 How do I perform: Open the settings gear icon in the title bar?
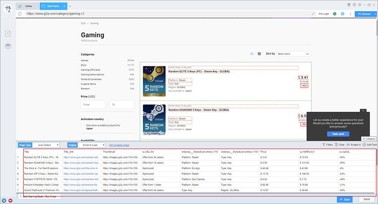tap(360, 5)
